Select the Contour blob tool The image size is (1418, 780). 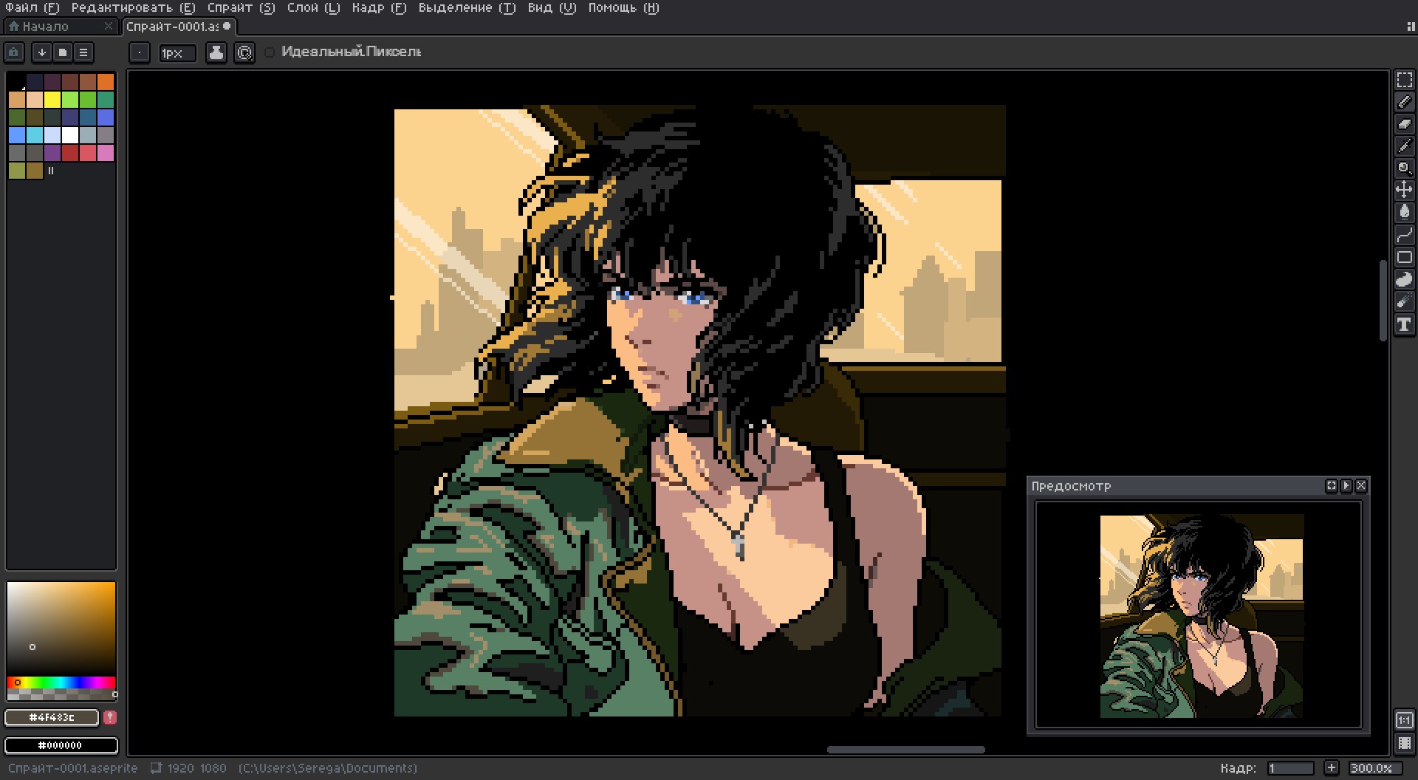pos(1404,280)
